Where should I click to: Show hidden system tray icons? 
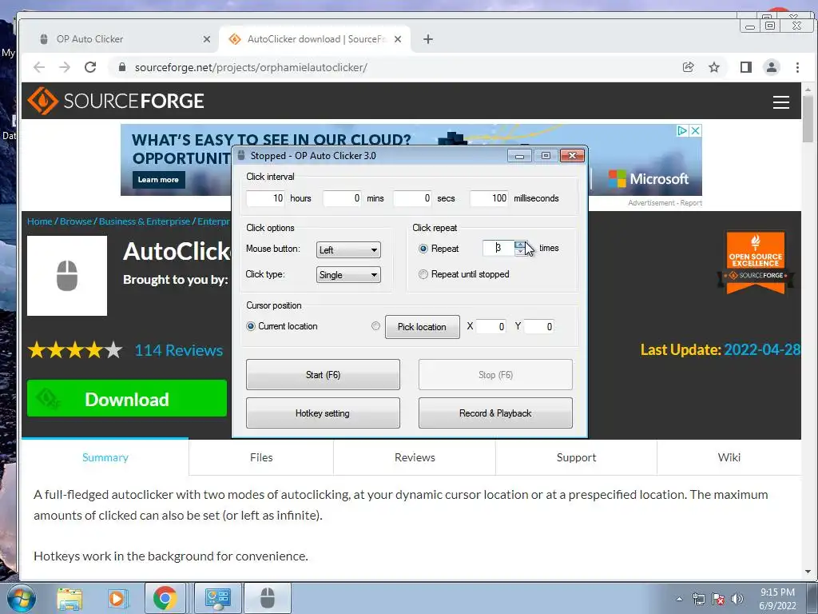click(679, 599)
